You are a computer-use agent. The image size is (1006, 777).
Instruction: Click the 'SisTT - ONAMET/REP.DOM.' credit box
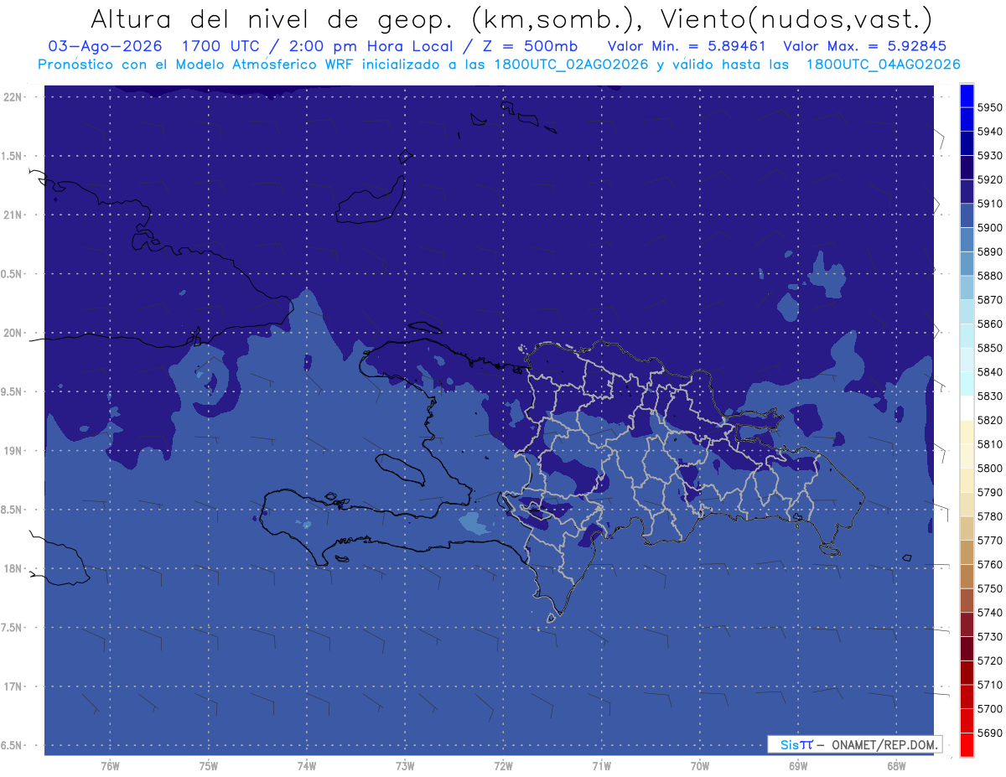click(x=854, y=744)
